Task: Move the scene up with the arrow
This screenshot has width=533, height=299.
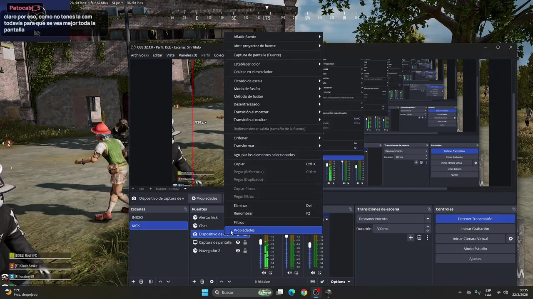Action: point(160,282)
